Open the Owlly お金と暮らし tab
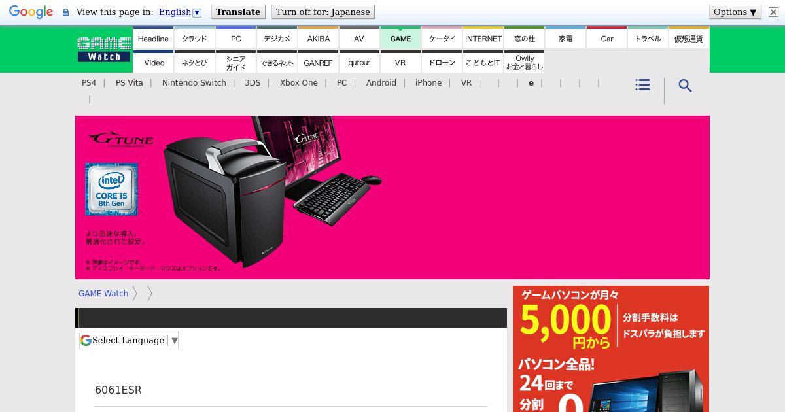The image size is (785, 412). [524, 62]
